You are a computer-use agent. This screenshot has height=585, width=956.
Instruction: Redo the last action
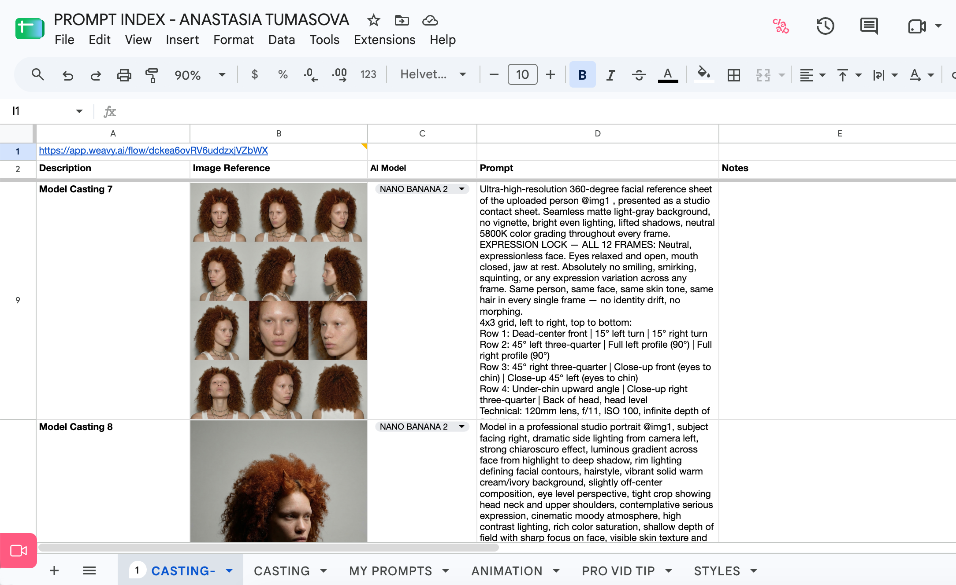point(96,75)
